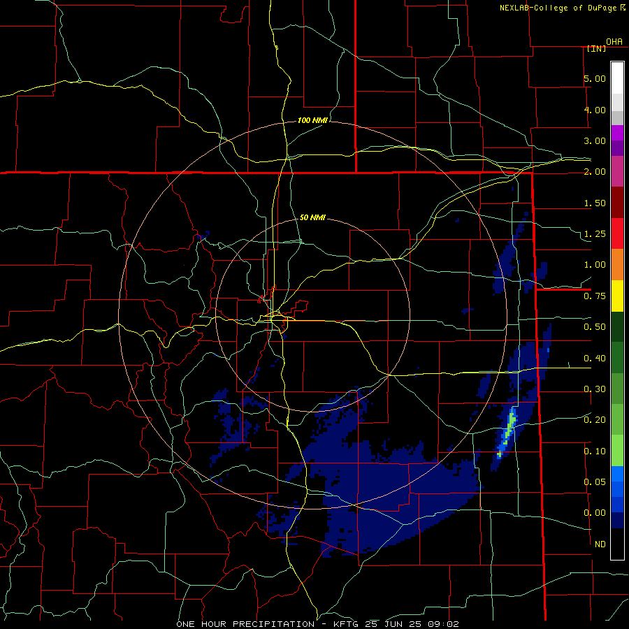This screenshot has height=629, width=629.
Task: Click the 3.00 legend value
Action: click(x=595, y=140)
